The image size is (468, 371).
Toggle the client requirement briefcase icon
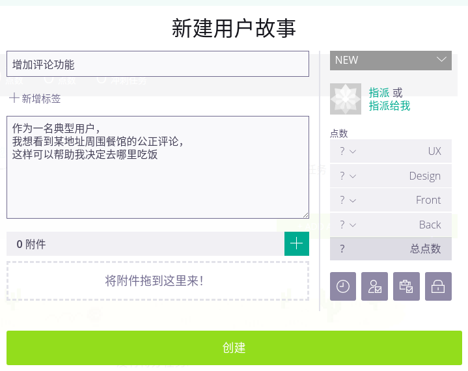406,286
